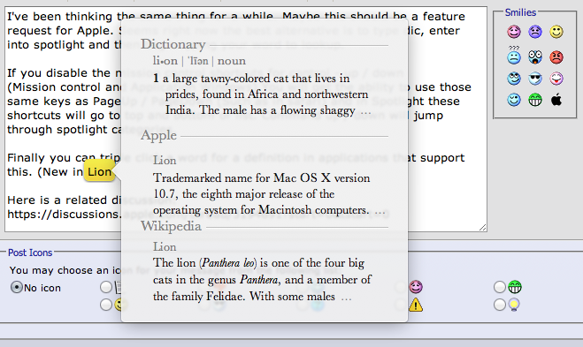The width and height of the screenshot is (583, 347).
Task: Open the Wikipedia section in lookup popup
Action: [171, 226]
